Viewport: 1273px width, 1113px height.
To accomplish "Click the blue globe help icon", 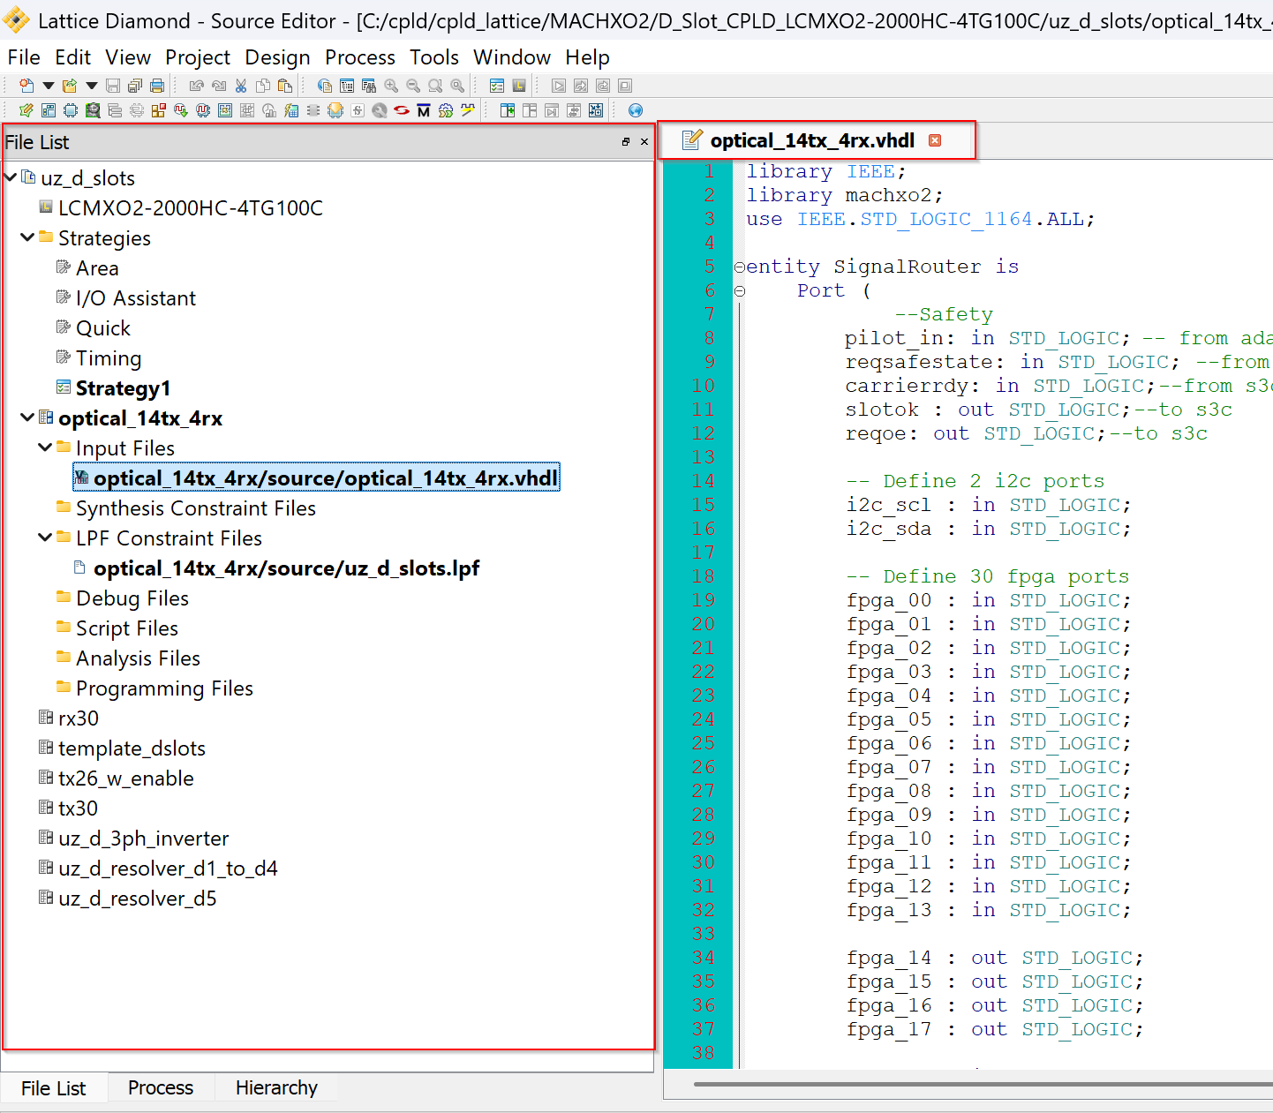I will pos(636,110).
